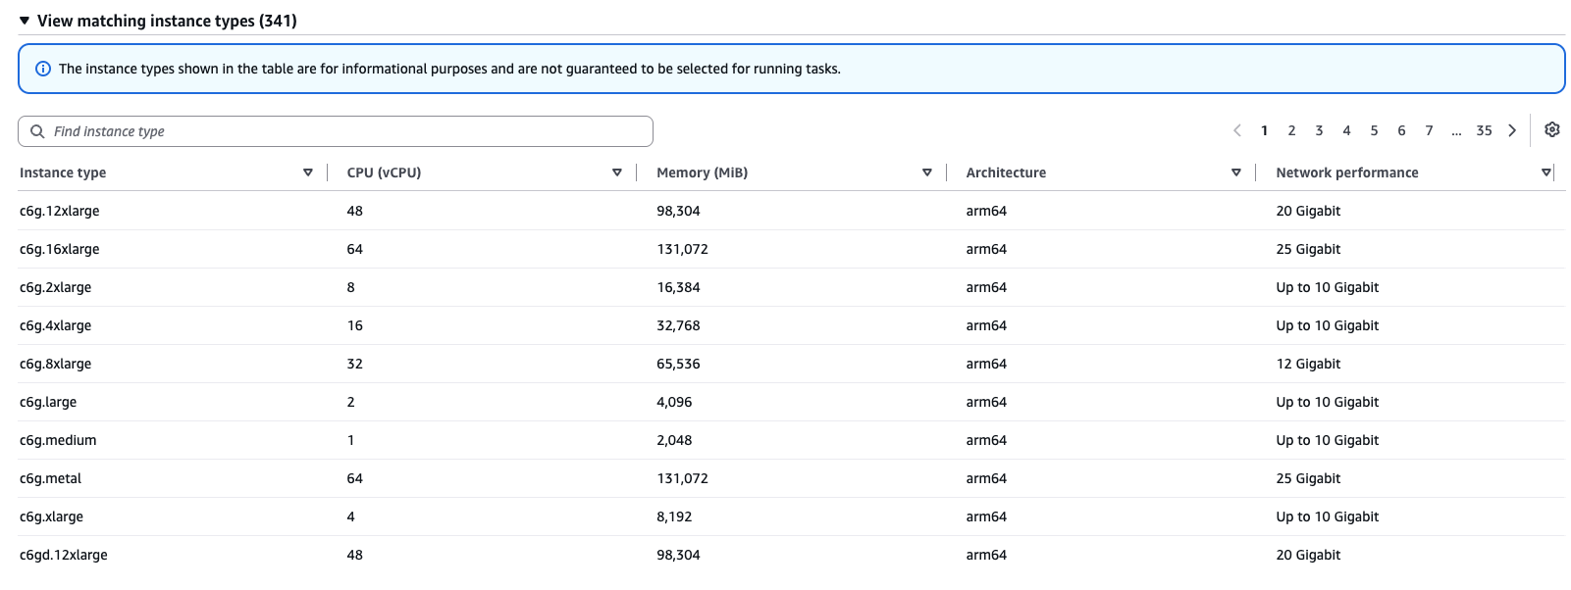Click vCPU value 32 for c6g.8xlarge
This screenshot has width=1571, height=590.
[354, 364]
